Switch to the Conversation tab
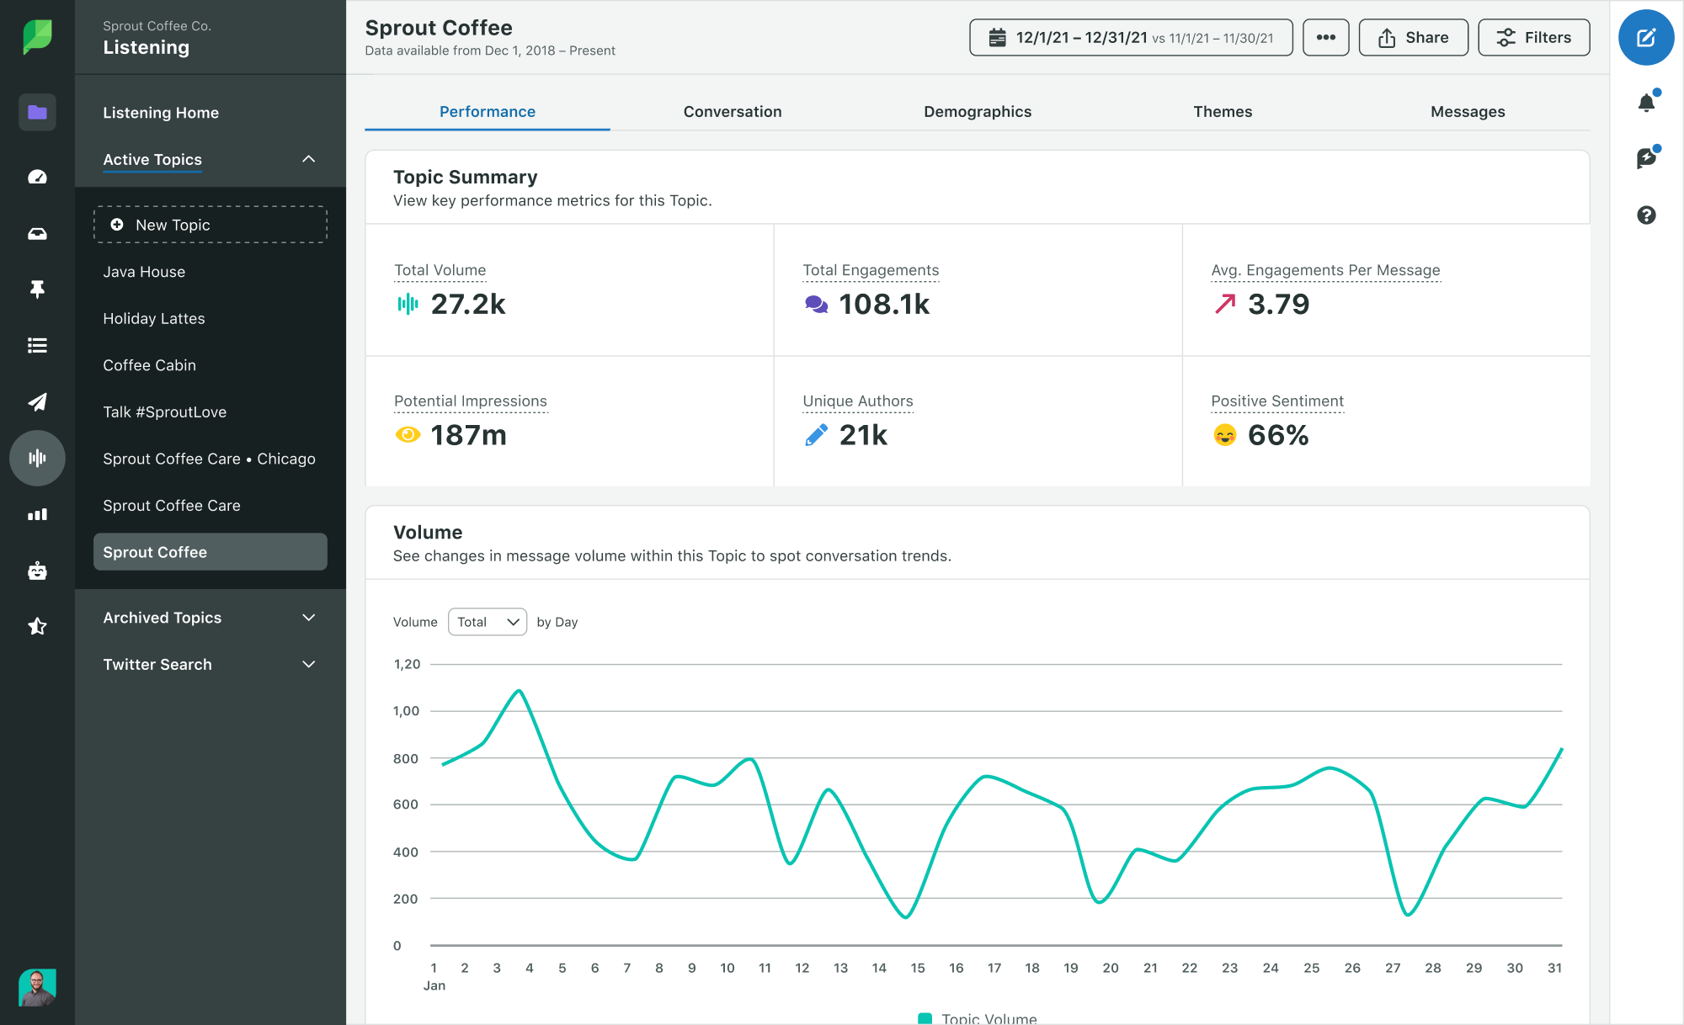Image resolution: width=1684 pixels, height=1025 pixels. (733, 110)
